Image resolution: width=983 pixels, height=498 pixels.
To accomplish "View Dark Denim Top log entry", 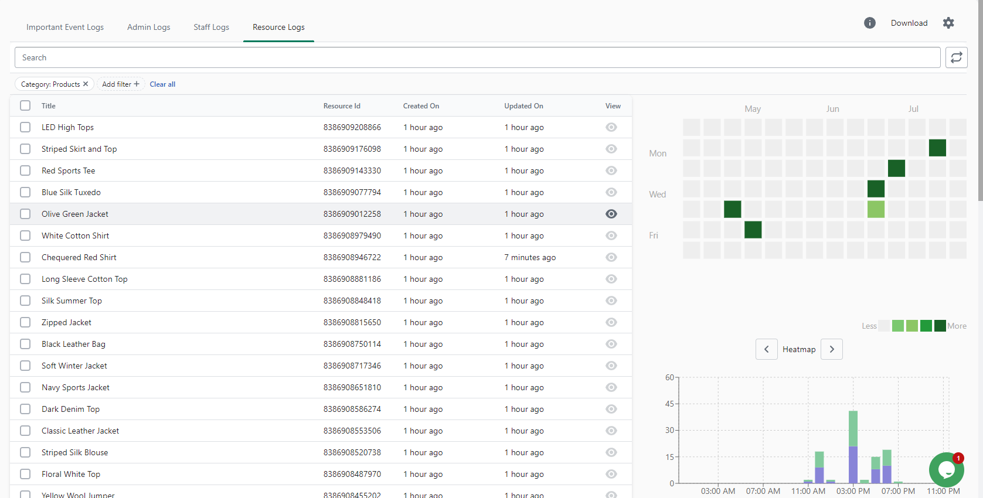I will click(x=611, y=409).
